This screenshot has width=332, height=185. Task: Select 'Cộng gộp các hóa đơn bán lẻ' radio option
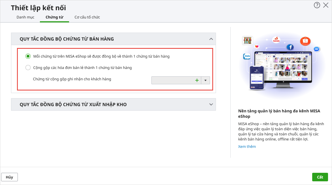(x=28, y=68)
